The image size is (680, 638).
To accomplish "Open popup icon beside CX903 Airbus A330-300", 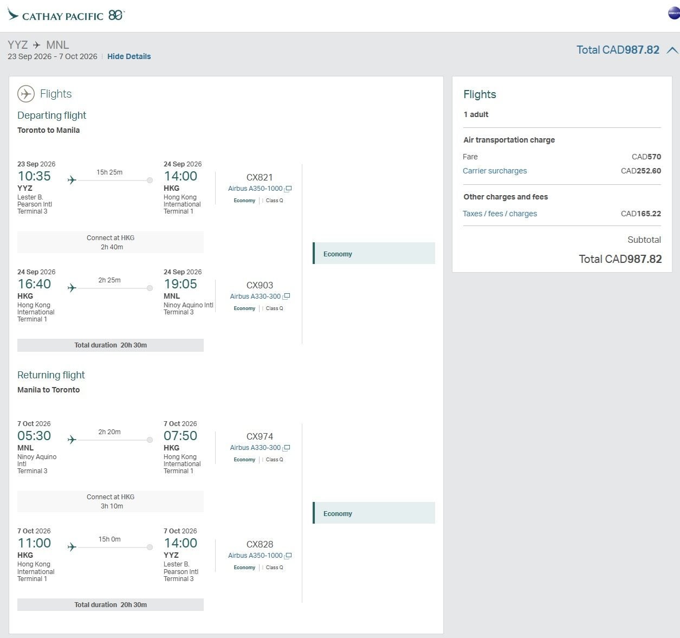I will (x=287, y=297).
